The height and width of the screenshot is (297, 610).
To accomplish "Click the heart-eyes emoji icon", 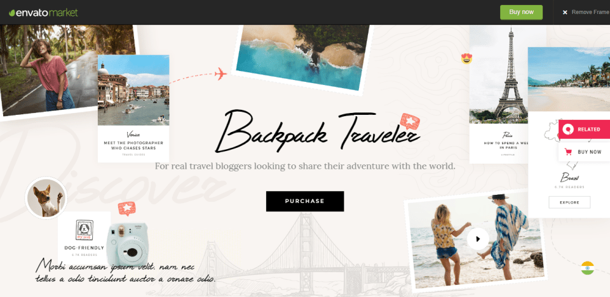I will point(466,58).
